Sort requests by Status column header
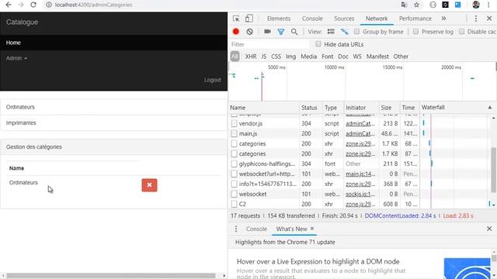Screen dimensions: 497x279 click(x=309, y=108)
